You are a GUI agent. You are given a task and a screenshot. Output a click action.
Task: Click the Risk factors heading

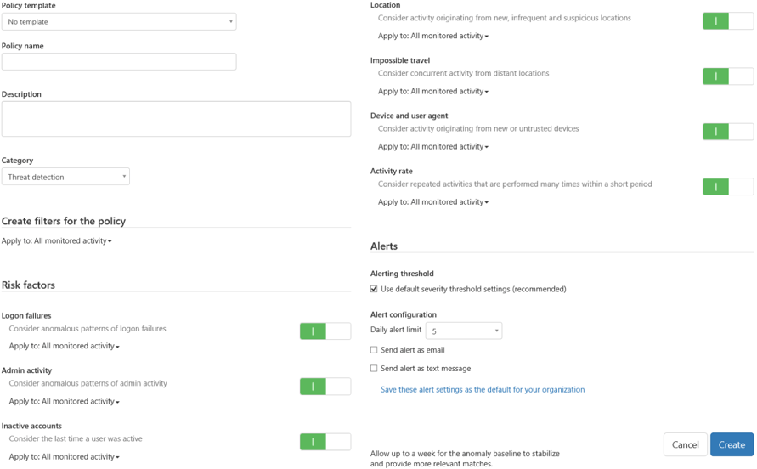coord(28,285)
